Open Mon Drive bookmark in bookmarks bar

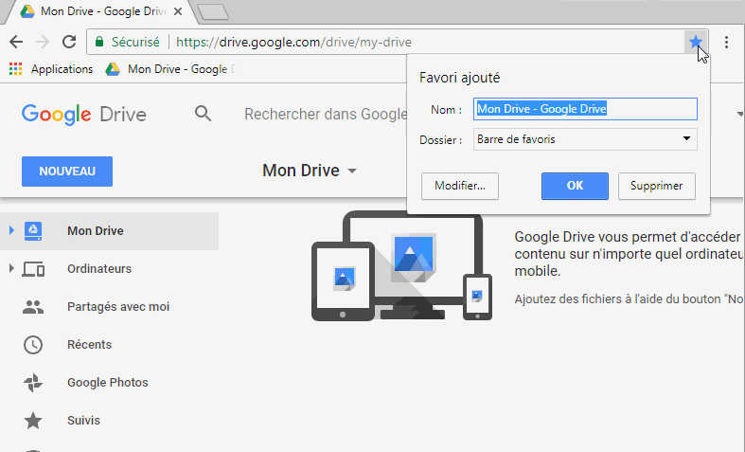point(170,69)
